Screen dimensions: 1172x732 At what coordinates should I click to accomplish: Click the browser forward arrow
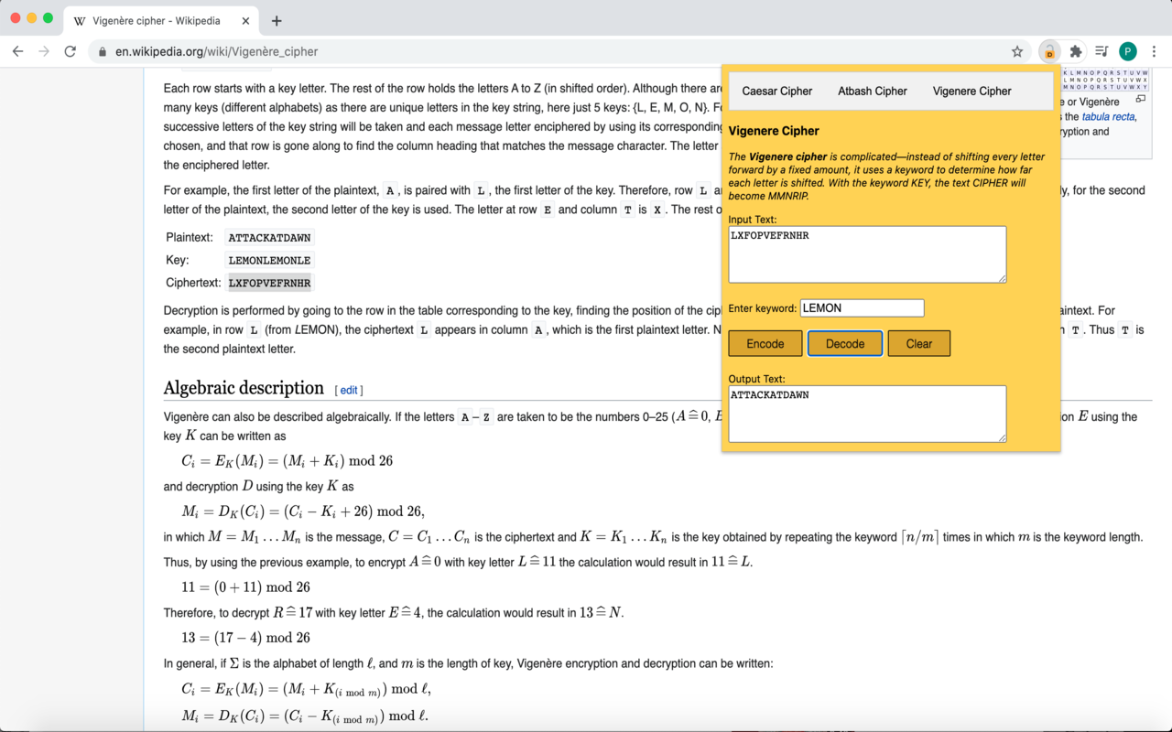pos(44,51)
